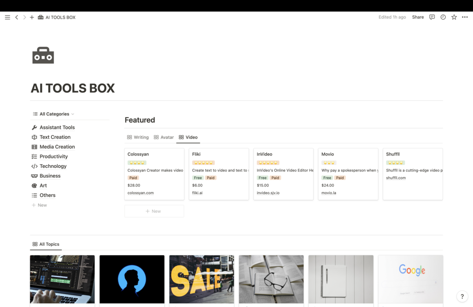Click the movio.la link
Viewport: 473px width, 307px height.
coord(329,193)
